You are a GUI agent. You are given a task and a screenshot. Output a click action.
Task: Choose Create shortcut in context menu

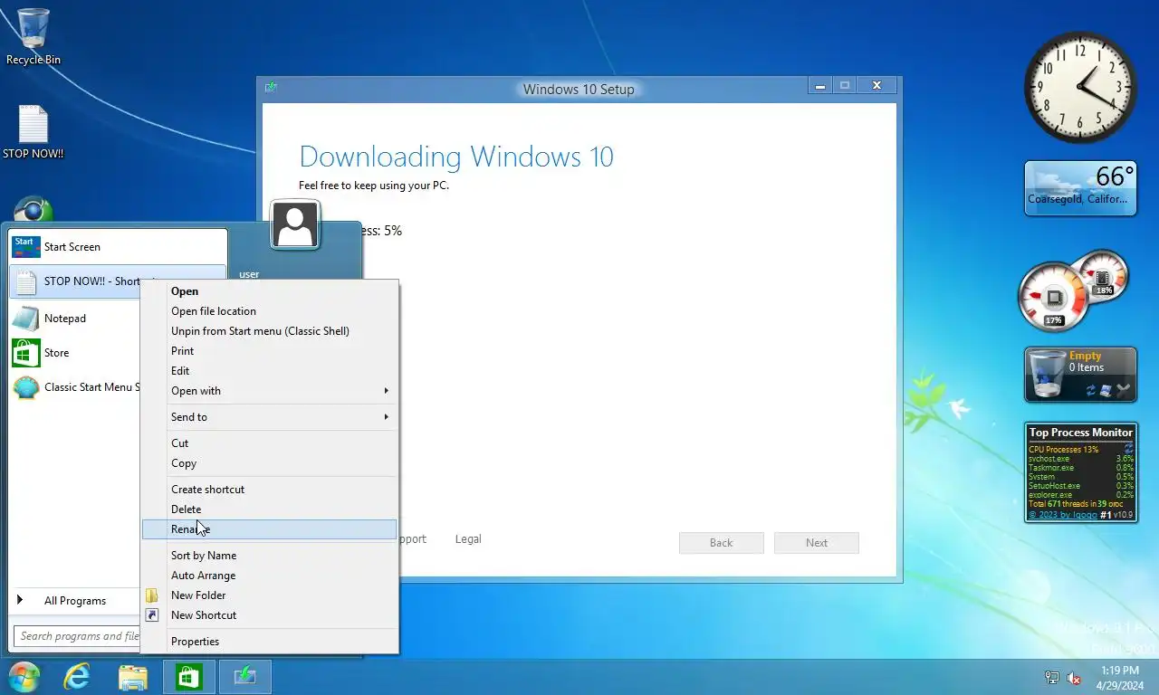tap(270, 490)
